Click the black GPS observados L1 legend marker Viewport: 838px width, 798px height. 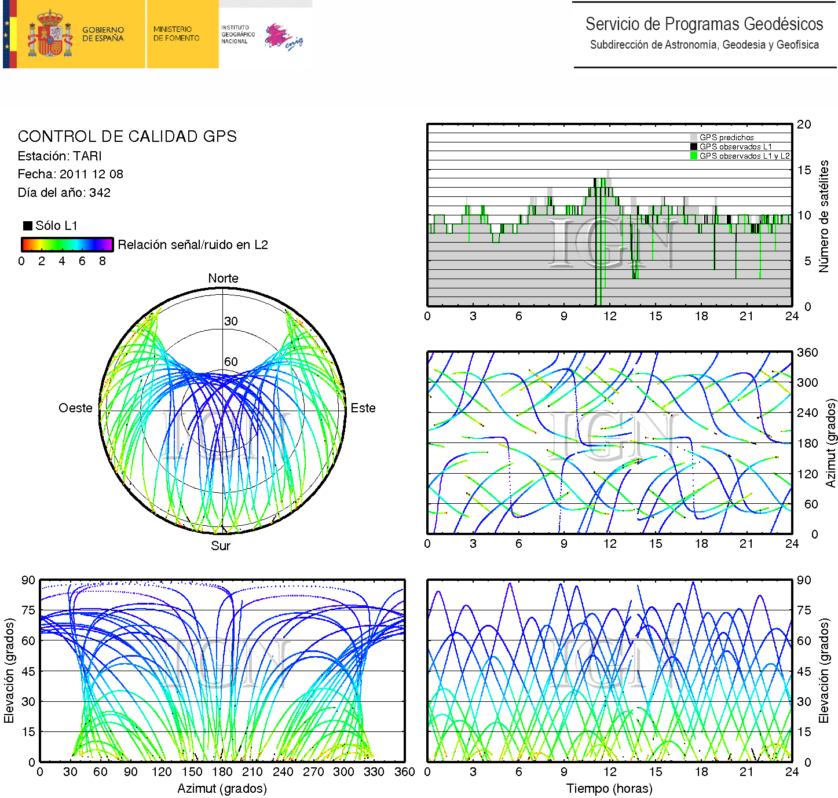694,147
